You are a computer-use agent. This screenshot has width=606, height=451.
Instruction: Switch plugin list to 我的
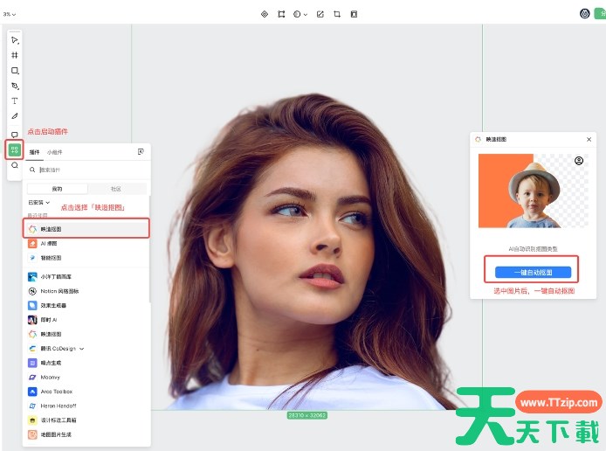coord(58,188)
